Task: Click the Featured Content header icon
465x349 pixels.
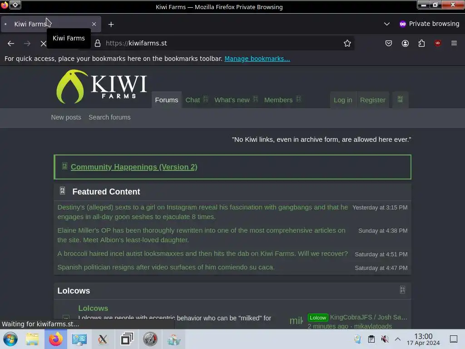Action: tap(62, 190)
